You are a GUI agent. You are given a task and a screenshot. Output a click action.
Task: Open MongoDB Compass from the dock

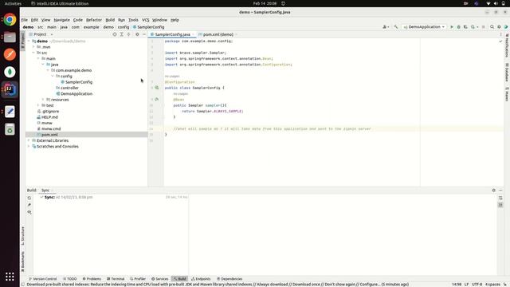(x=10, y=72)
